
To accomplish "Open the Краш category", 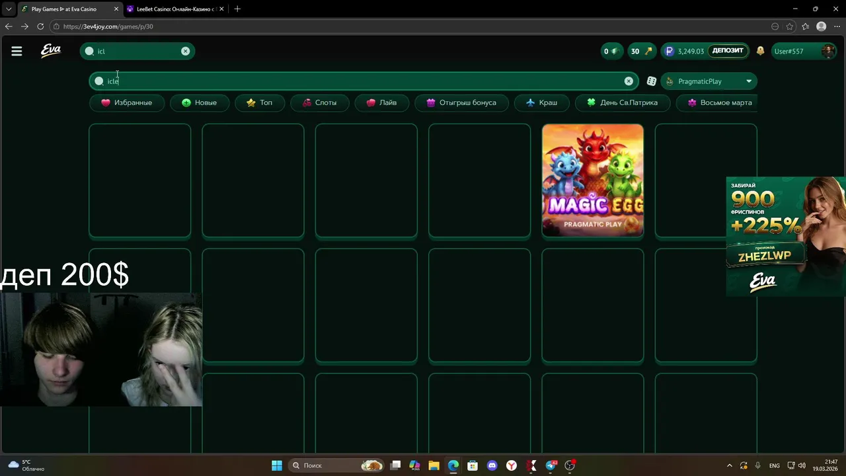I will (541, 102).
